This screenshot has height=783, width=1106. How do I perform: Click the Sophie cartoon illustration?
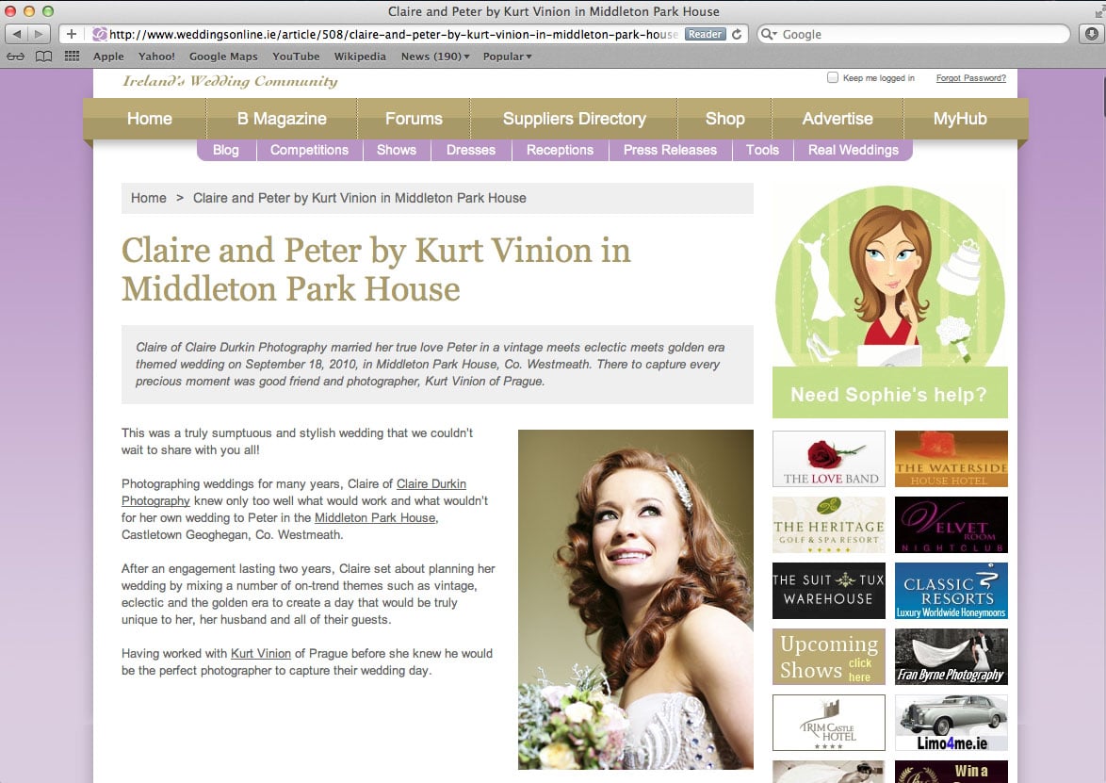click(x=889, y=276)
